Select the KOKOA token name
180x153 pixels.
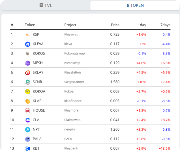tap(39, 92)
